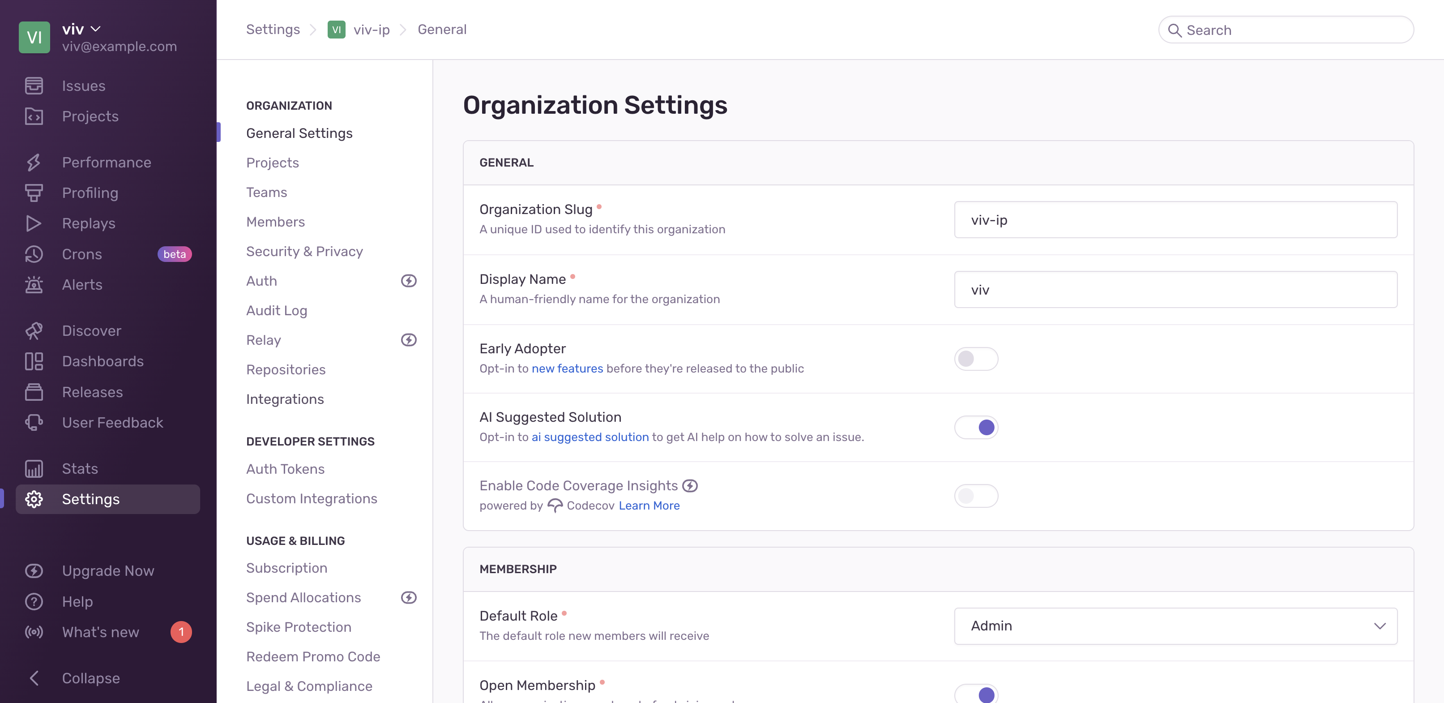Viewport: 1444px width, 703px height.
Task: Open Replays via play icon
Action: pos(34,223)
